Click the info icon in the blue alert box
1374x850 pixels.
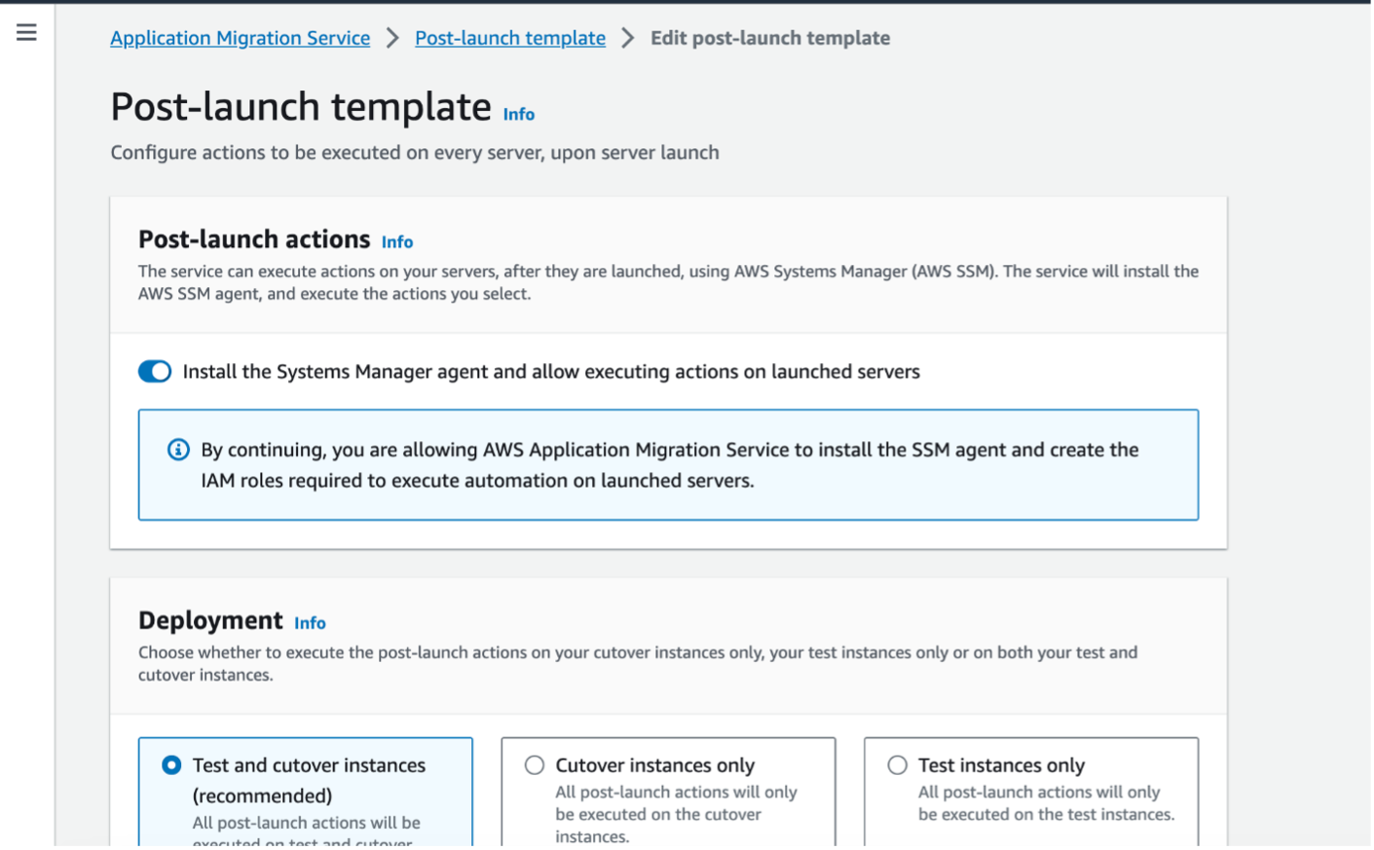click(178, 450)
